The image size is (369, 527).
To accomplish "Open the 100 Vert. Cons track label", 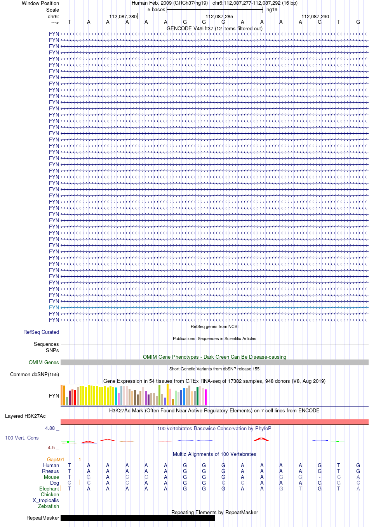I will 22,438.
